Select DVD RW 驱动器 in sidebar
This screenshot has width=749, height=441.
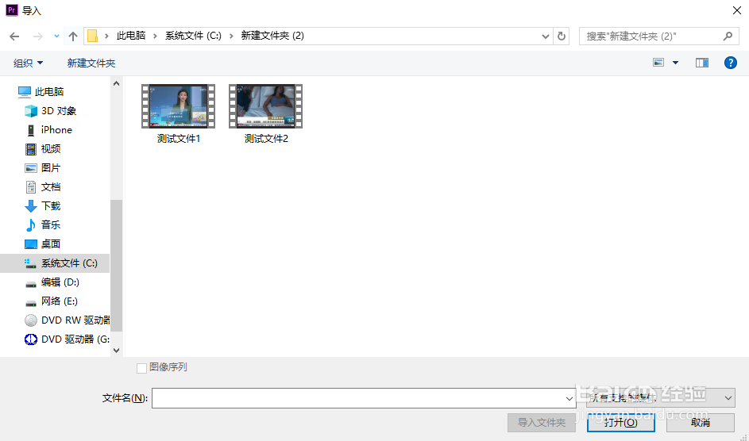click(x=67, y=320)
